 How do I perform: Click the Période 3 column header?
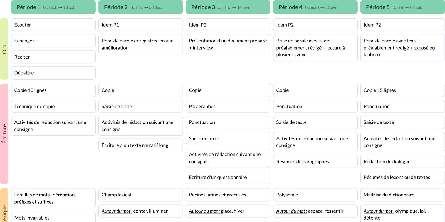tap(228, 7)
